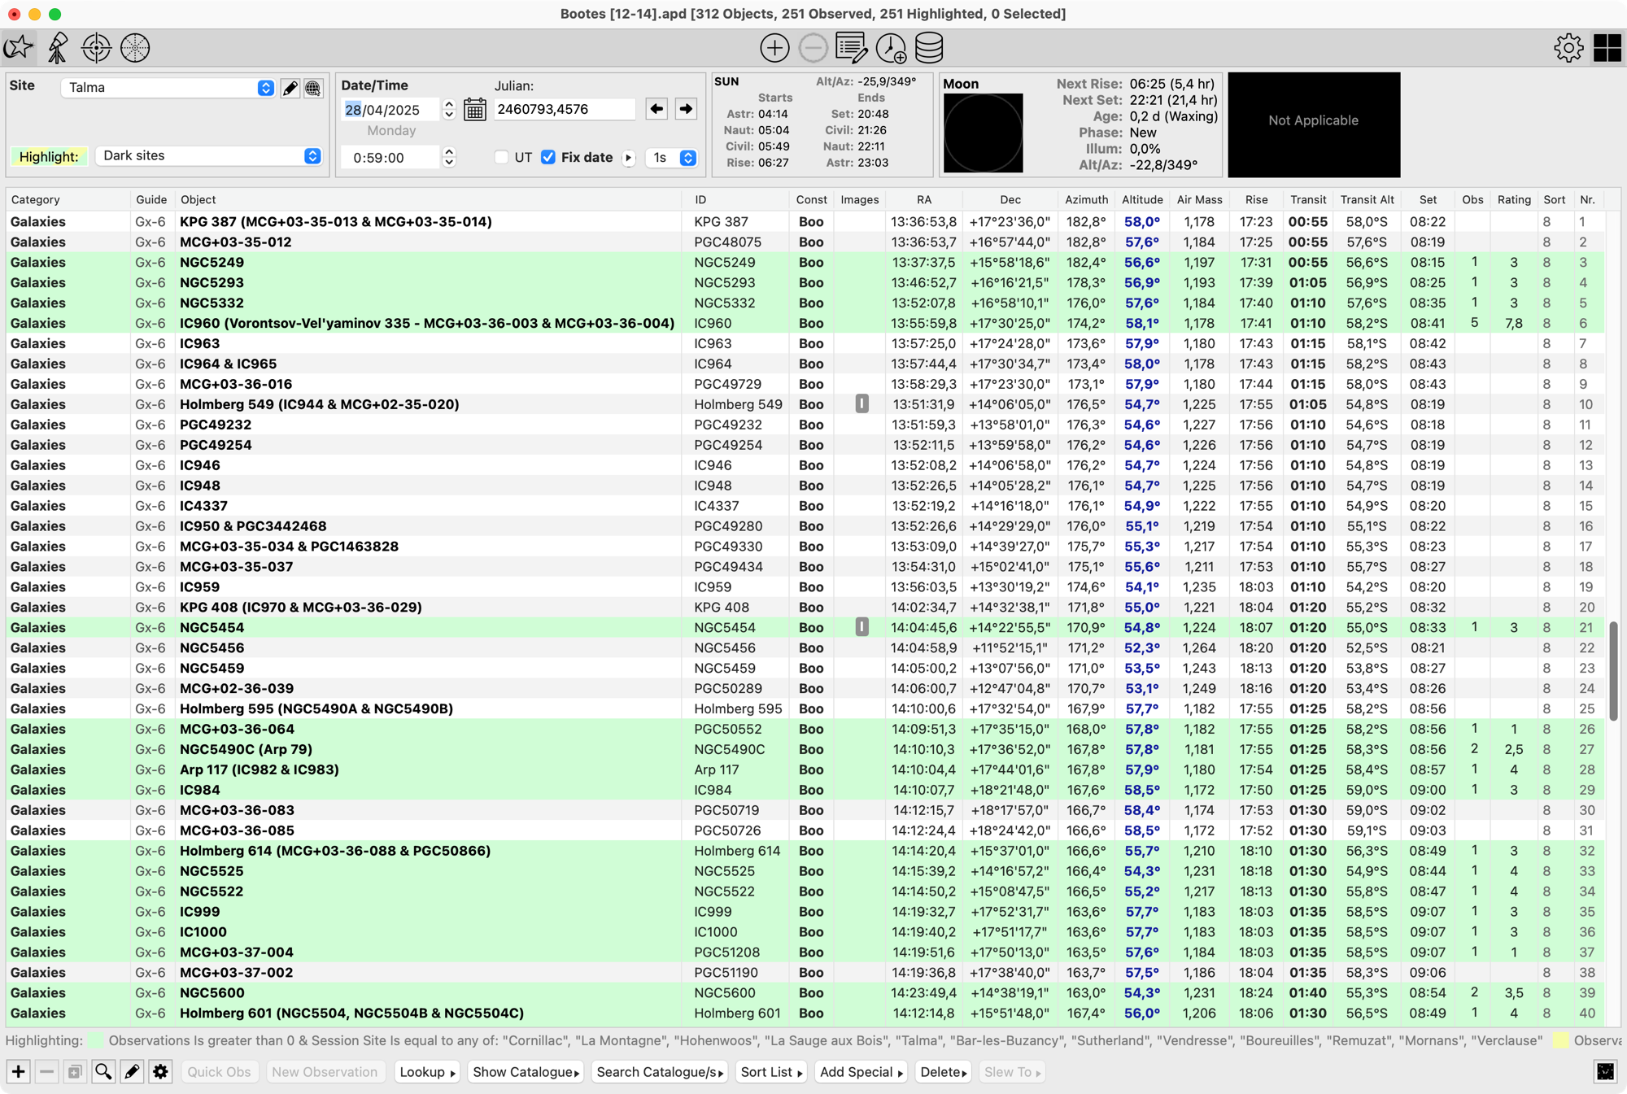Open the Show Catalogue menu

pyautogui.click(x=526, y=1072)
